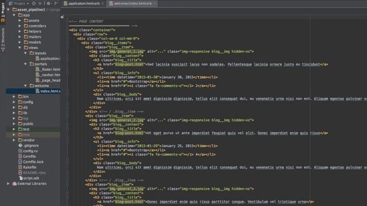
Task: Select the helpers folder icon
Action: [x=26, y=31]
